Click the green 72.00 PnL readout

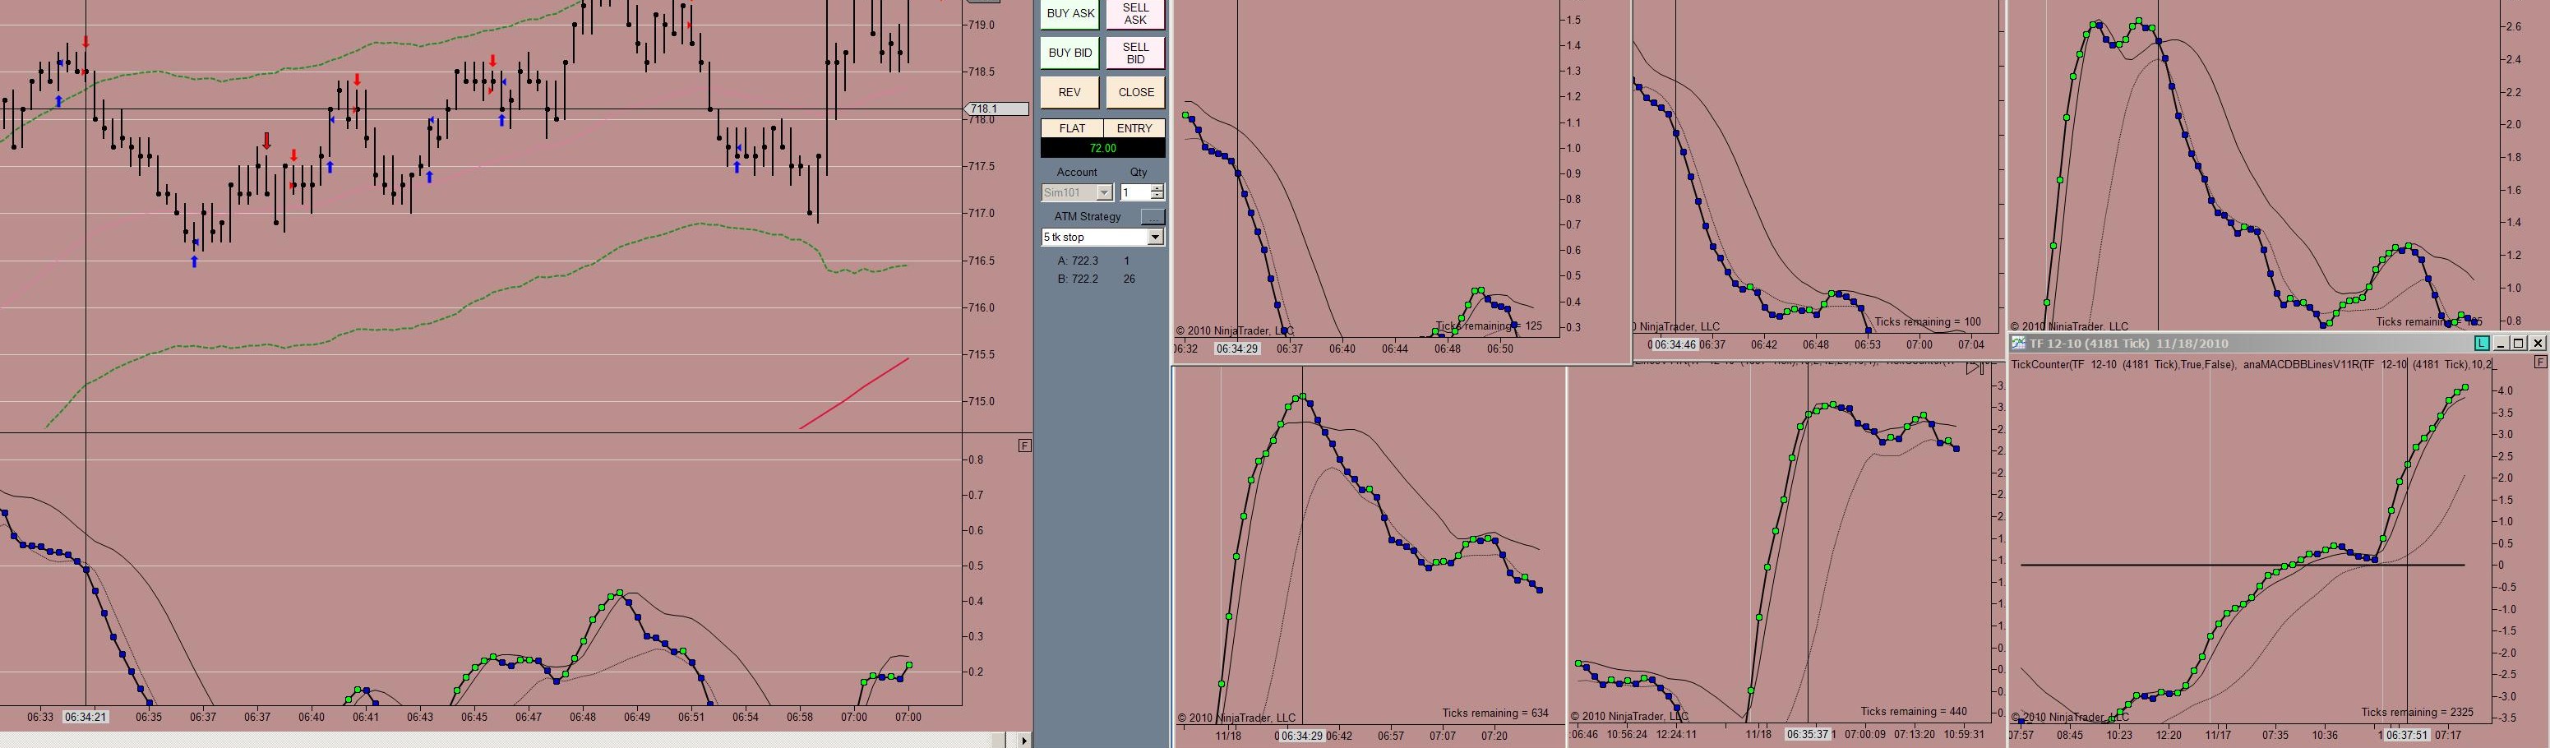point(1102,149)
